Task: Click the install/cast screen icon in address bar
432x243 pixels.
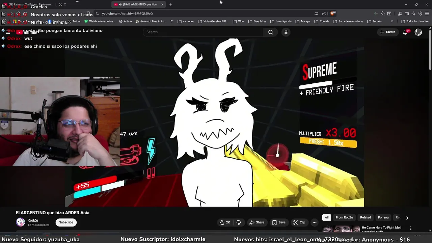Action: pyautogui.click(x=316, y=13)
